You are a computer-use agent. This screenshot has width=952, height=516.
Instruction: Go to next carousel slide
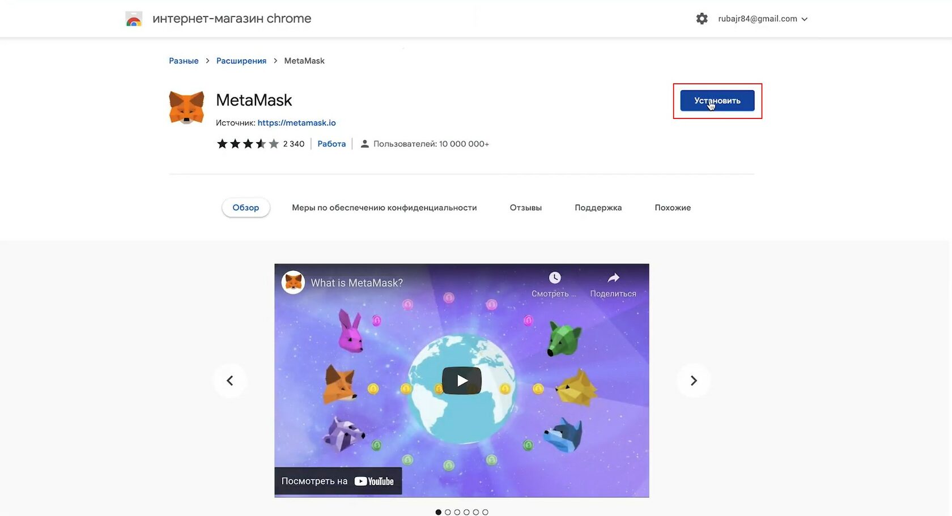[694, 381]
